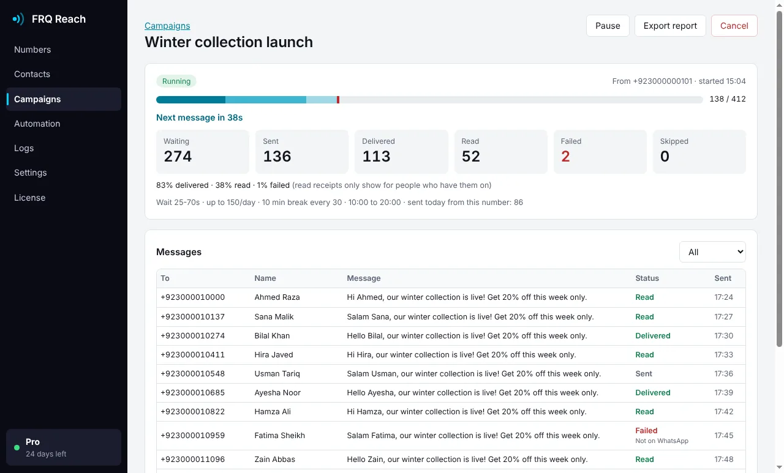Image resolution: width=784 pixels, height=473 pixels.
Task: Pause the running campaign
Action: (x=608, y=26)
